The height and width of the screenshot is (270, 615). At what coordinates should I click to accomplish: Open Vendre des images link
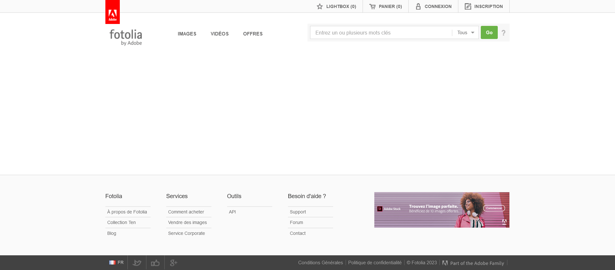tap(187, 222)
